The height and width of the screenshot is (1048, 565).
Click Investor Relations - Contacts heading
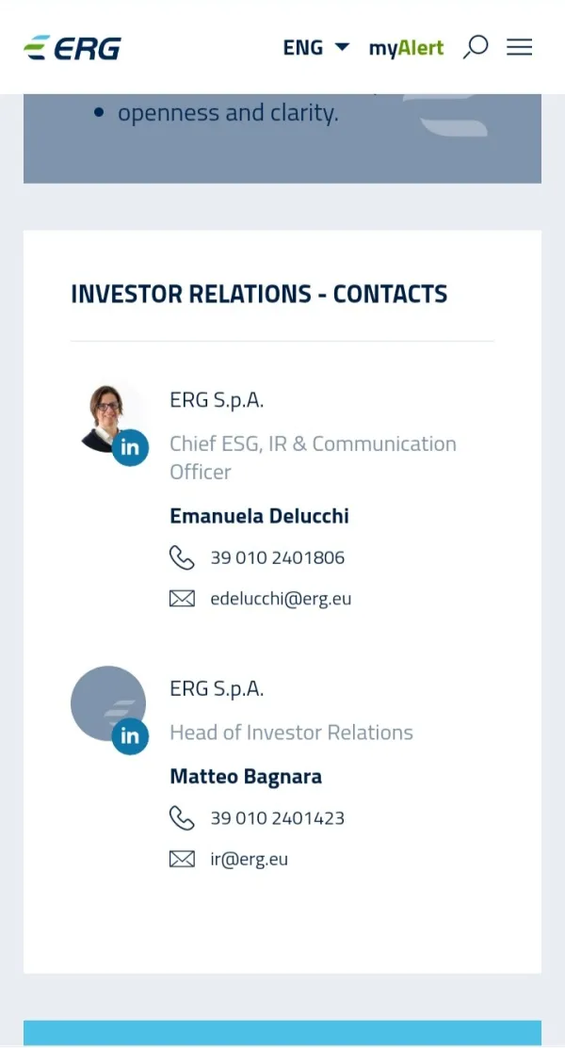tap(259, 294)
